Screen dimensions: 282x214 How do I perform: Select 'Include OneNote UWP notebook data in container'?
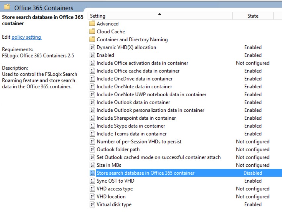click(x=151, y=95)
